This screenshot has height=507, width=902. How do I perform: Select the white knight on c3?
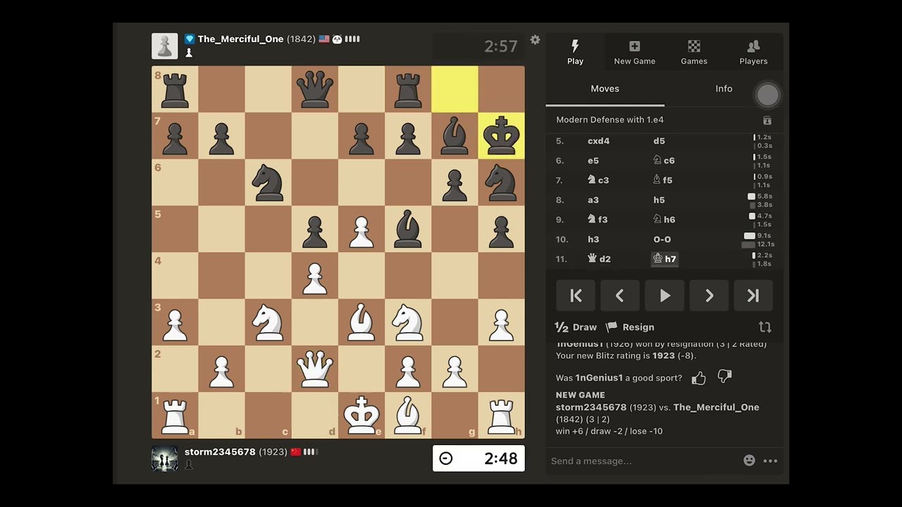268,323
